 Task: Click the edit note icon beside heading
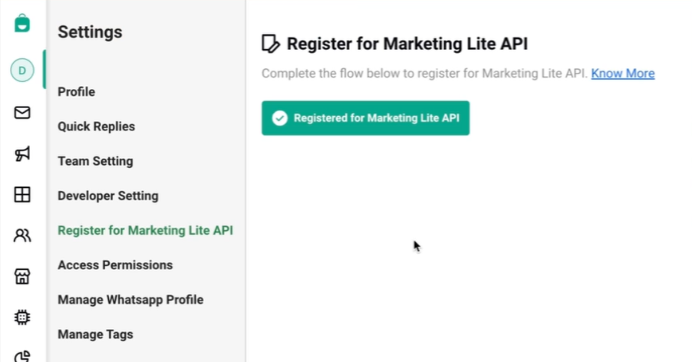(x=271, y=44)
